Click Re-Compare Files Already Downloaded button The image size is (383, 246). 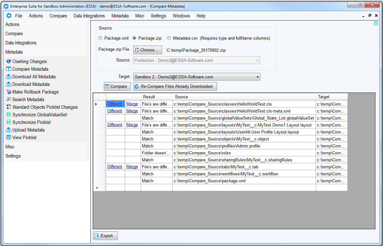coord(175,86)
